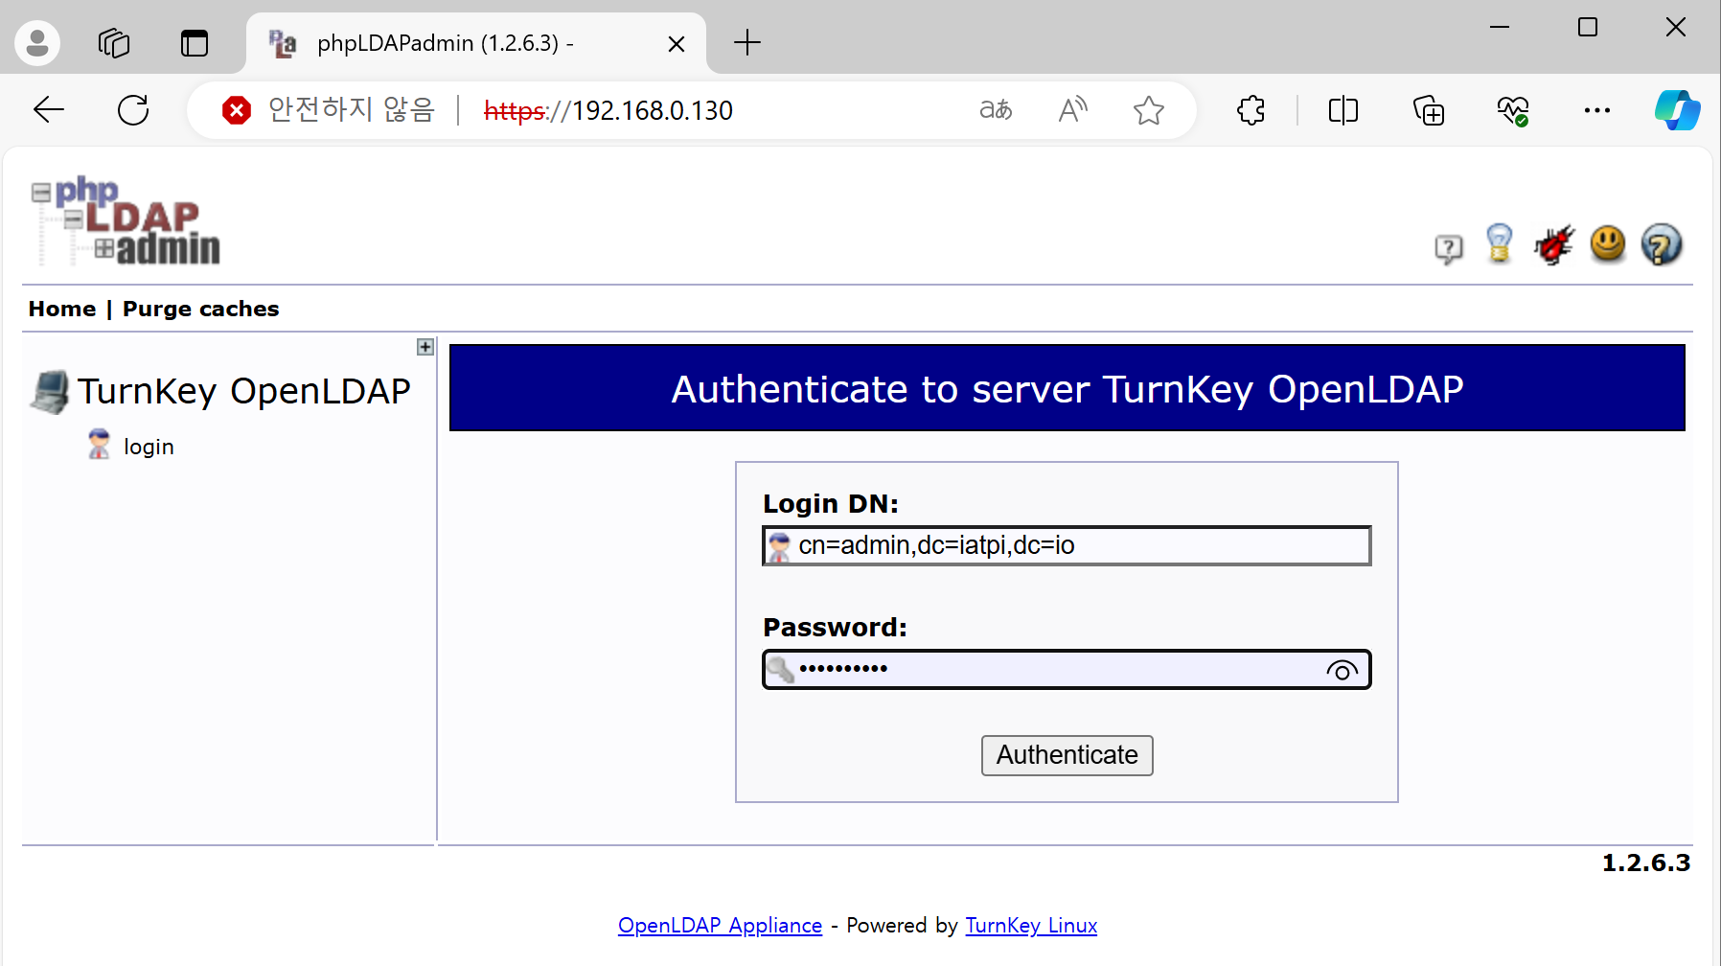Click the browser back arrow
The width and height of the screenshot is (1721, 966).
click(x=49, y=110)
